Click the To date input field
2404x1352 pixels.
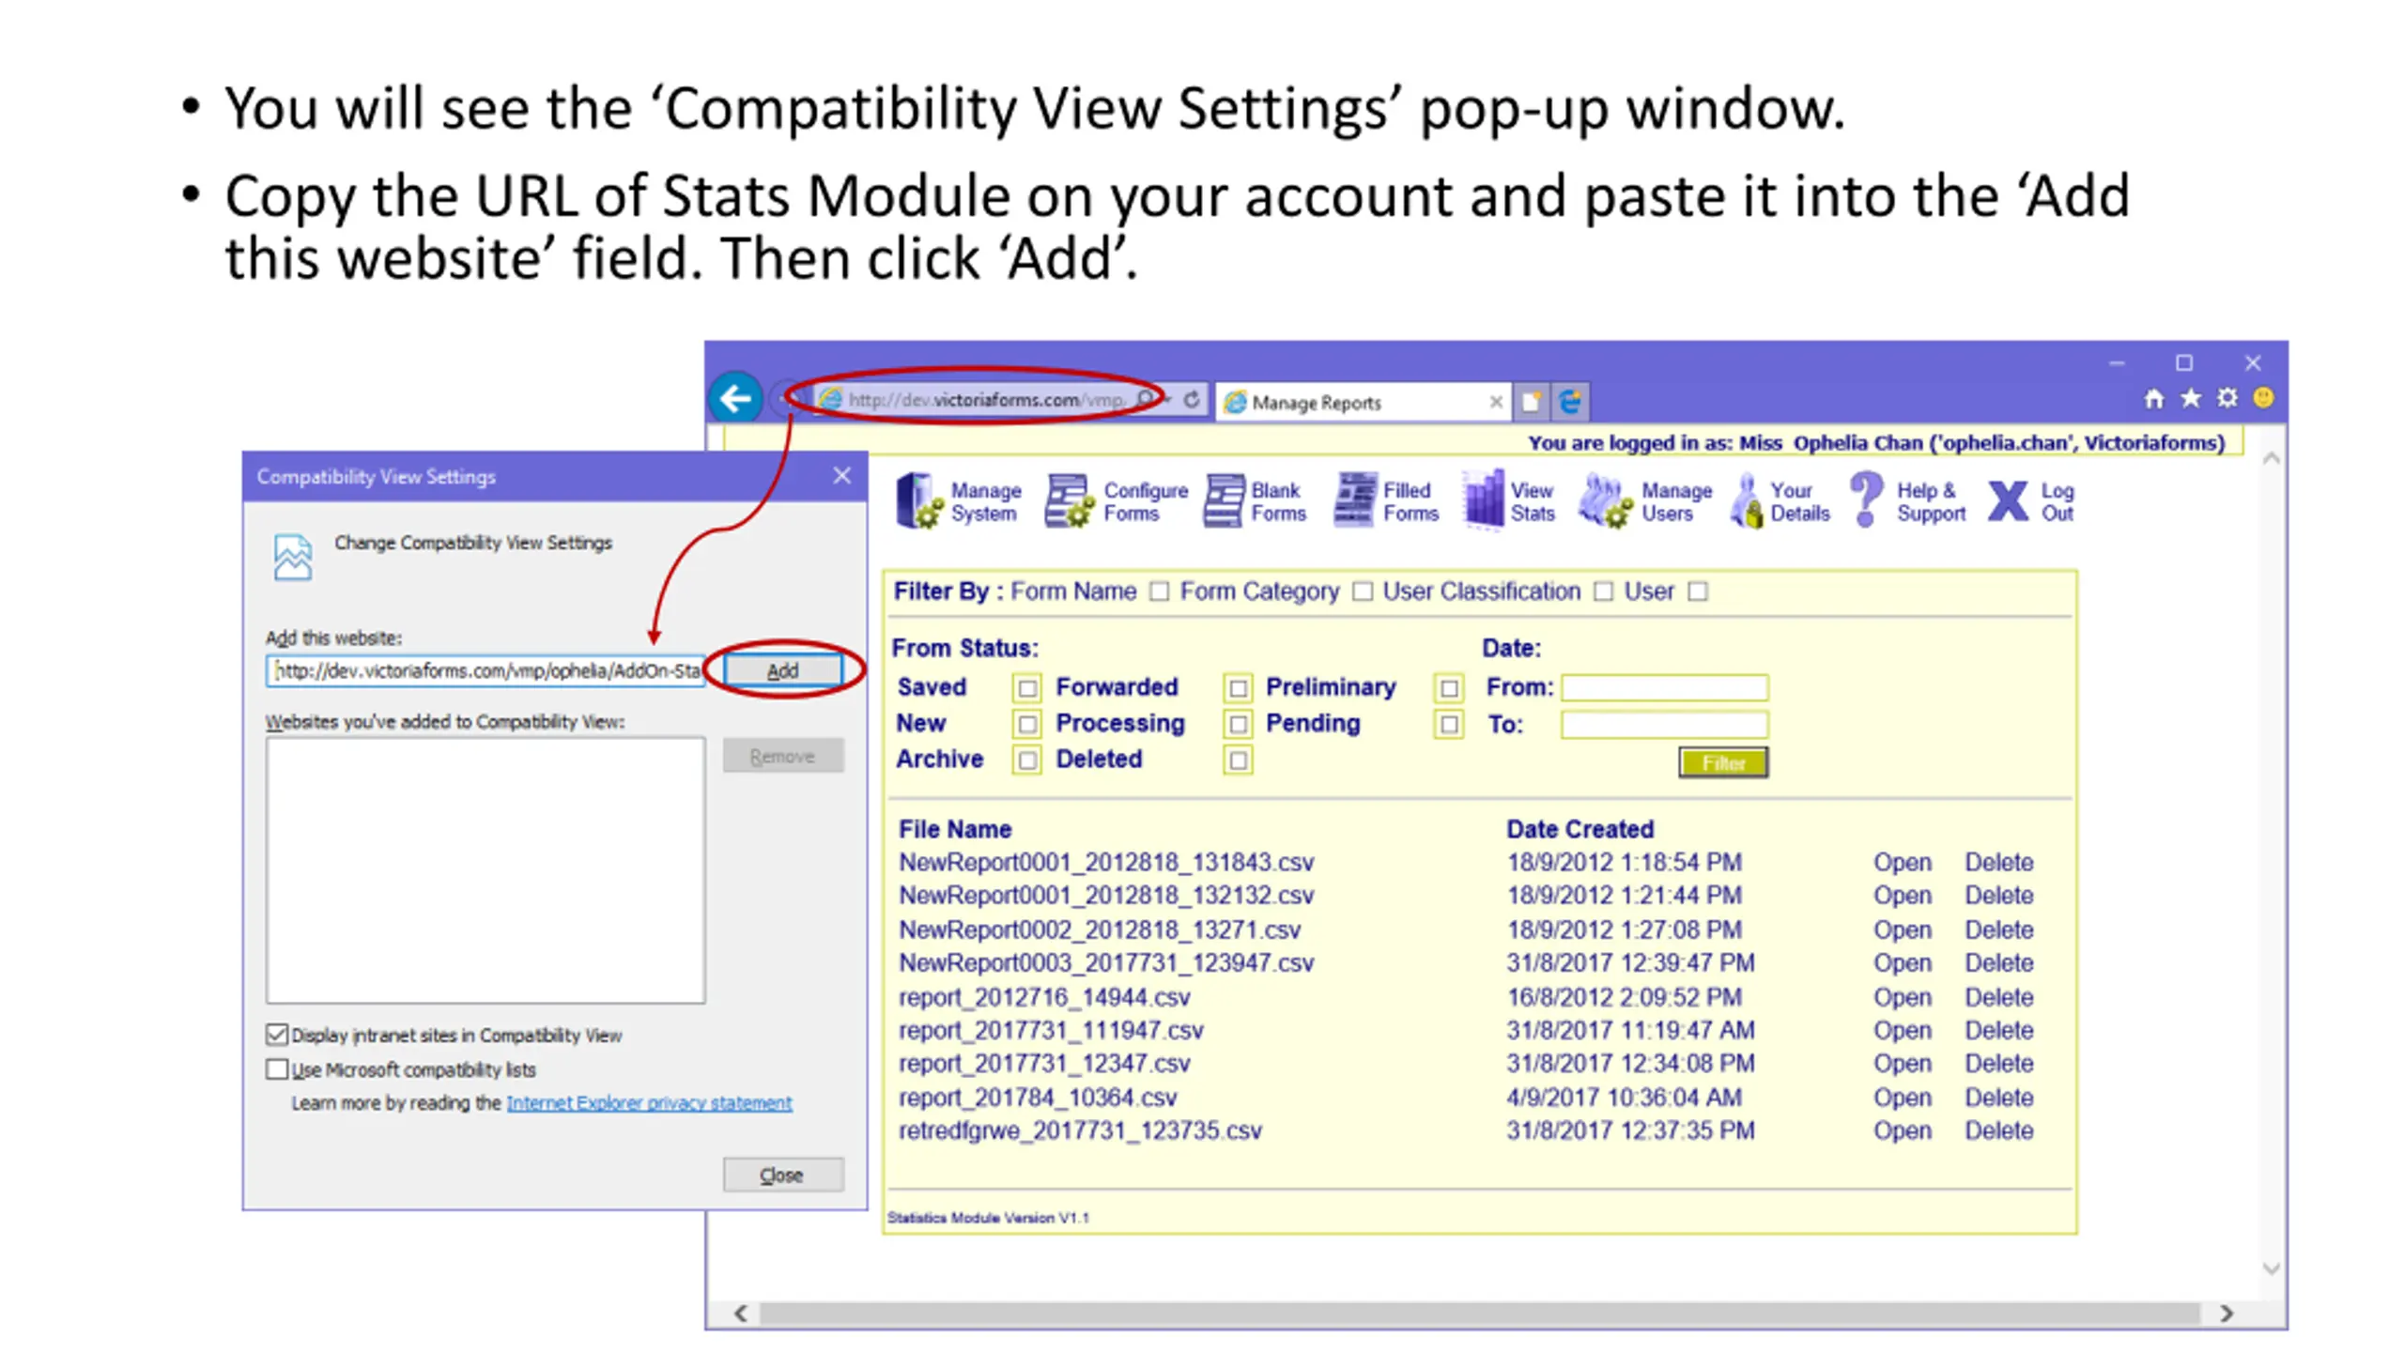point(1665,724)
